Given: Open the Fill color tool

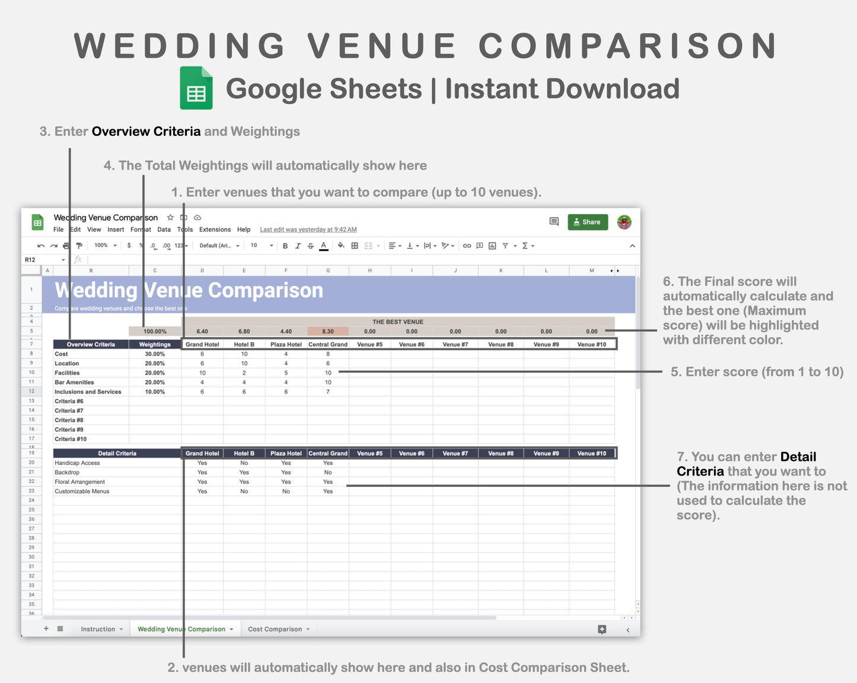Looking at the screenshot, I should click(340, 245).
